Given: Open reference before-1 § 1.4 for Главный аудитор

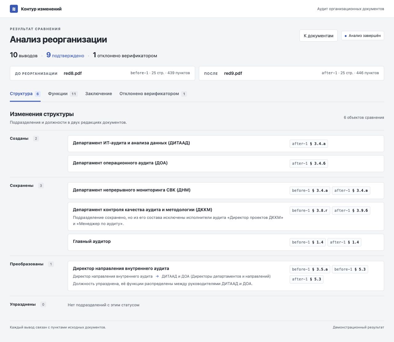Looking at the screenshot, I should (x=308, y=242).
